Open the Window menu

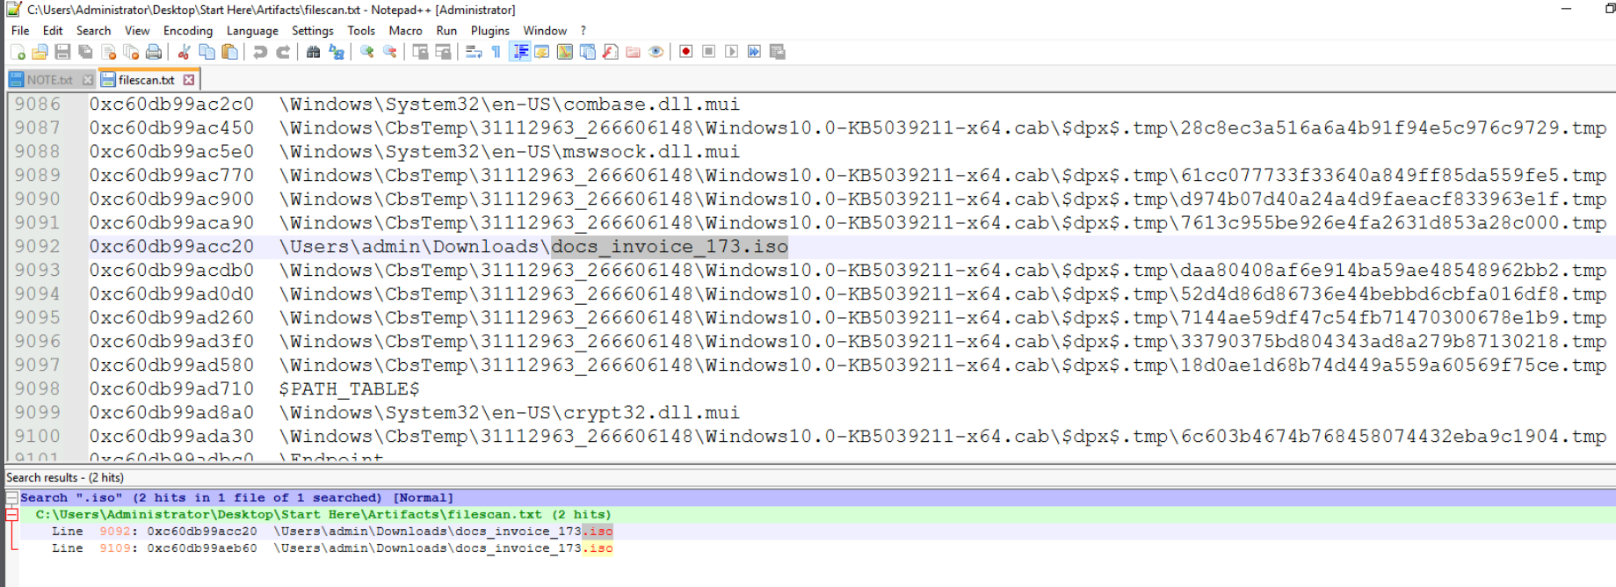tap(546, 31)
